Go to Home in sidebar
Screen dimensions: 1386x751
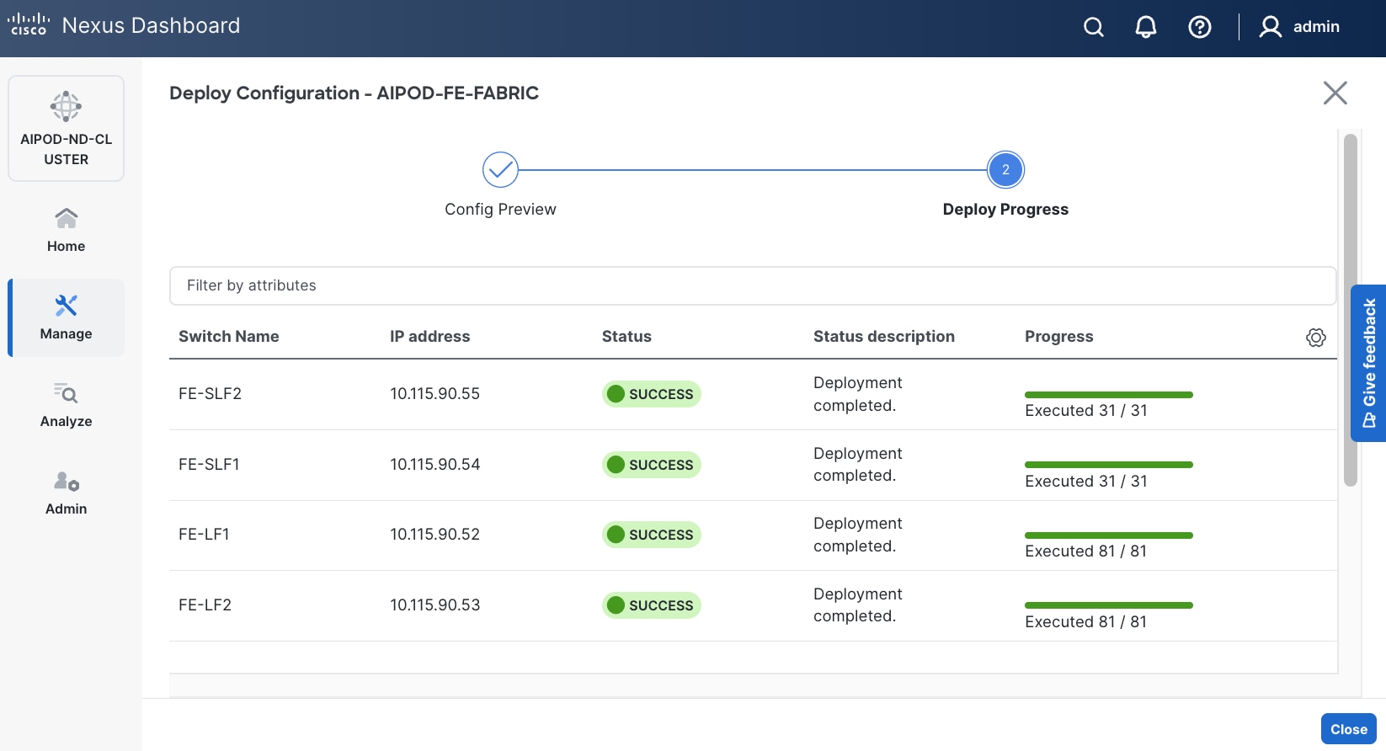point(66,230)
